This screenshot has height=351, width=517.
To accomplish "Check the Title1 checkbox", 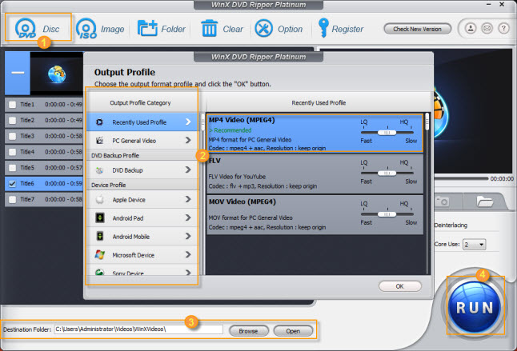I will (x=12, y=105).
